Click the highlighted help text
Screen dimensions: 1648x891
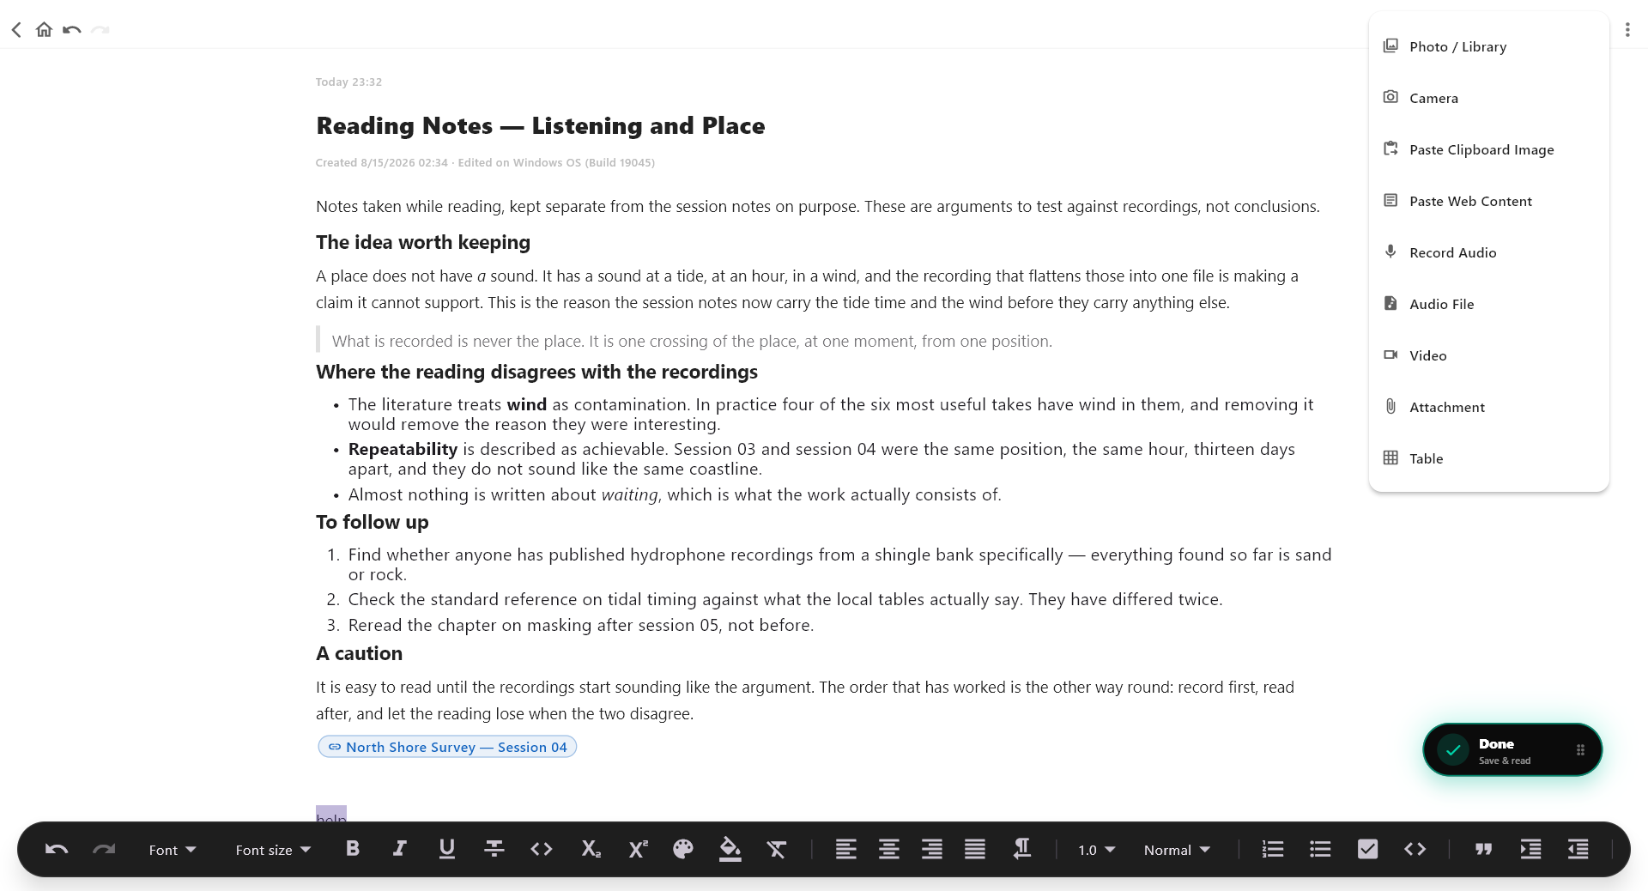[331, 815]
